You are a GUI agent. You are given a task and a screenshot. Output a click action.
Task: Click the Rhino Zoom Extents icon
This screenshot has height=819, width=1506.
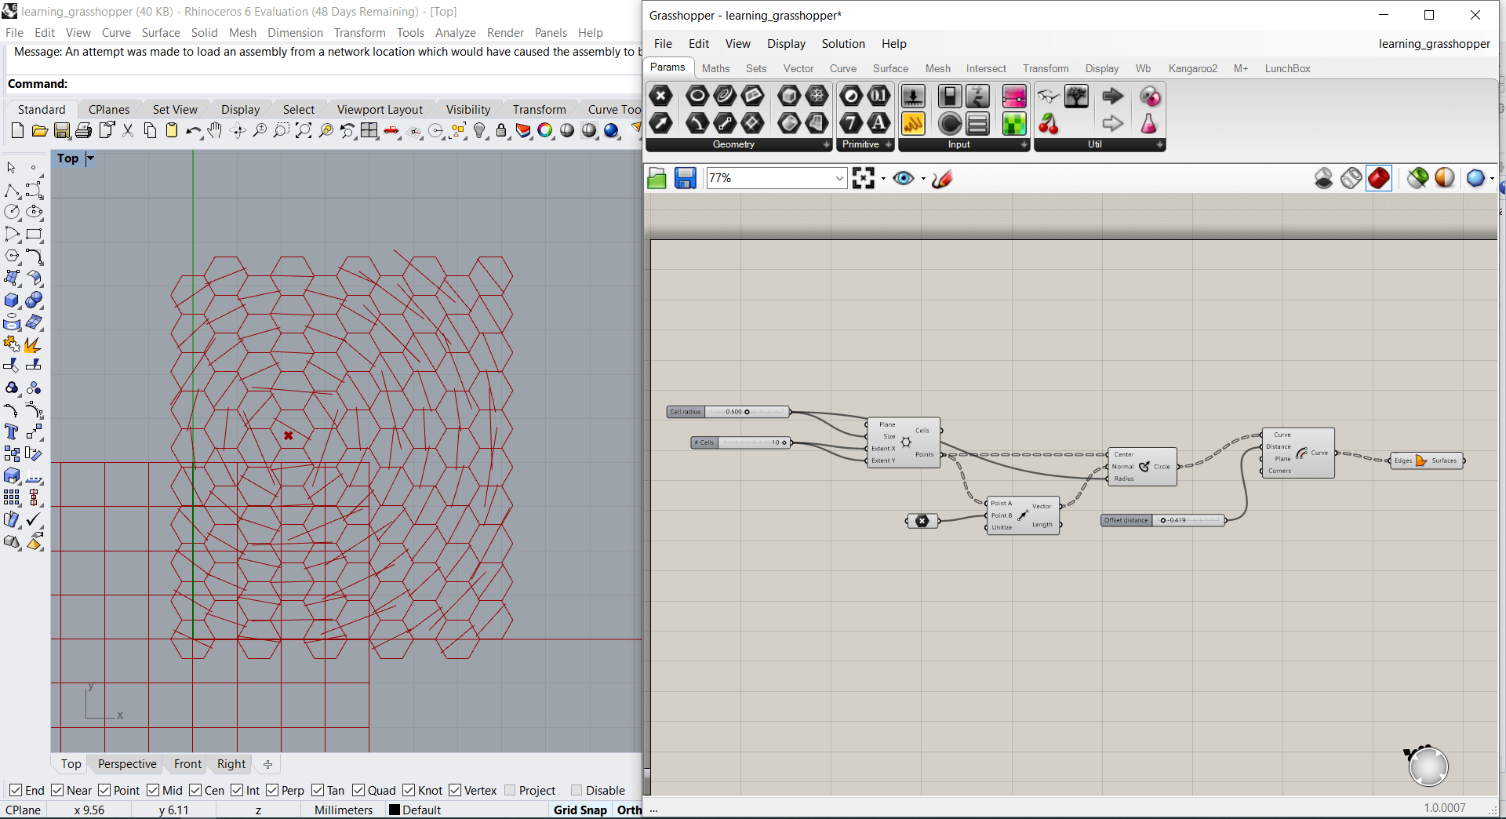[304, 131]
